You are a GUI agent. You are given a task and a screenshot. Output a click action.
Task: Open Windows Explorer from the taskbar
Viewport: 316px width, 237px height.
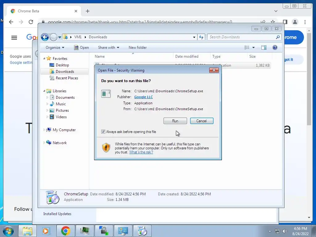coord(27,231)
